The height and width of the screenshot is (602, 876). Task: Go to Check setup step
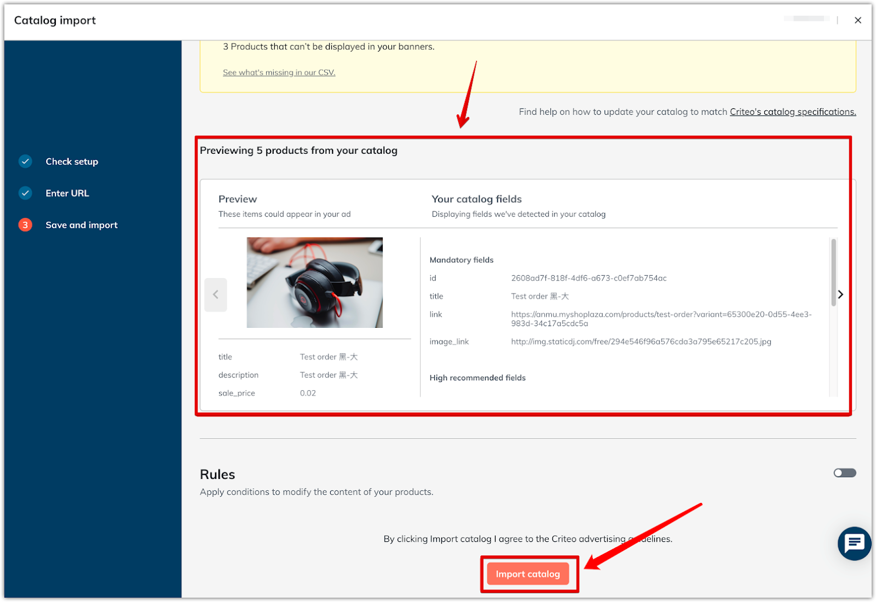tap(72, 161)
